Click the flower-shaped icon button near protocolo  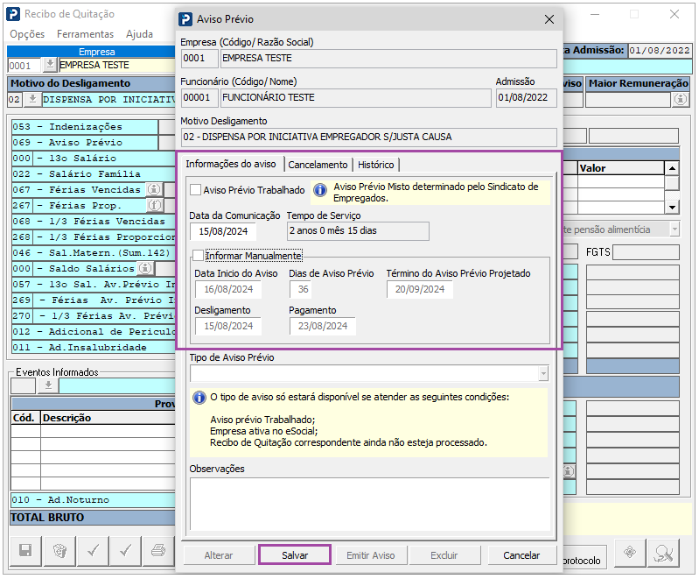click(630, 552)
